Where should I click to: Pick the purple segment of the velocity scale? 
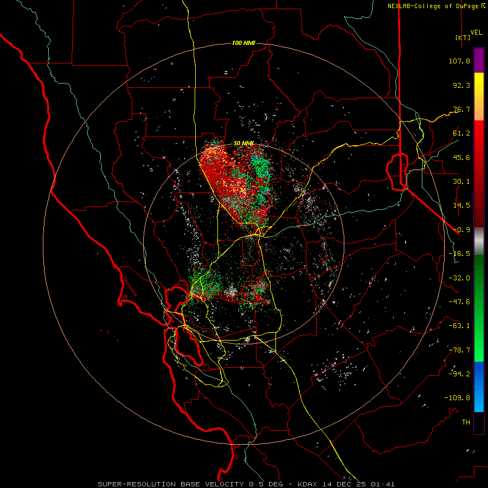479,61
